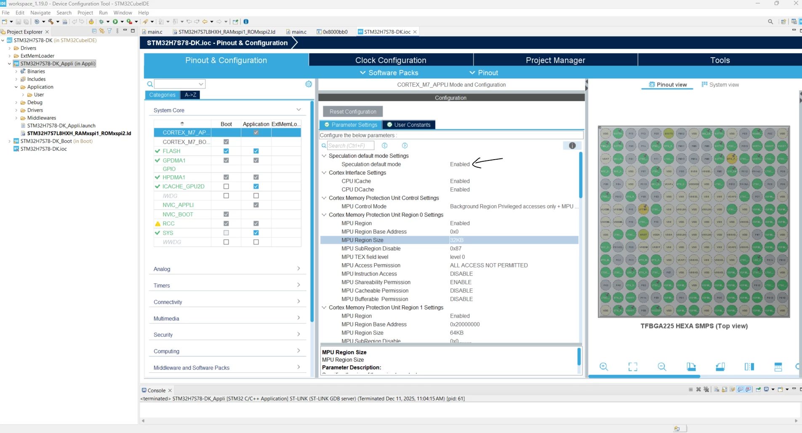Open Project Explorer view menu dots

point(117,31)
